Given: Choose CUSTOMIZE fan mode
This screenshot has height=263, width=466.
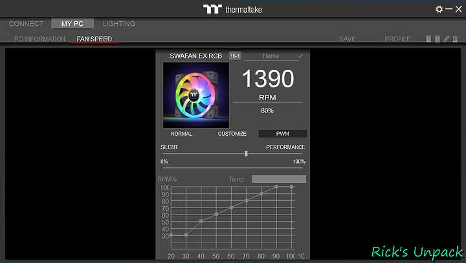Looking at the screenshot, I should tap(232, 134).
